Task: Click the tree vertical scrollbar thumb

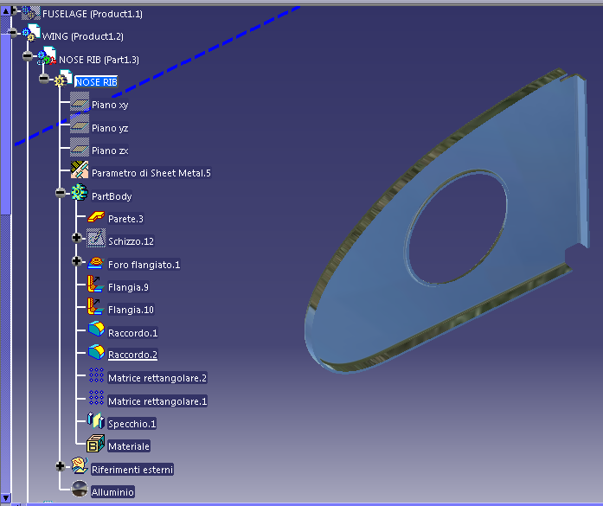Action: coord(5,124)
